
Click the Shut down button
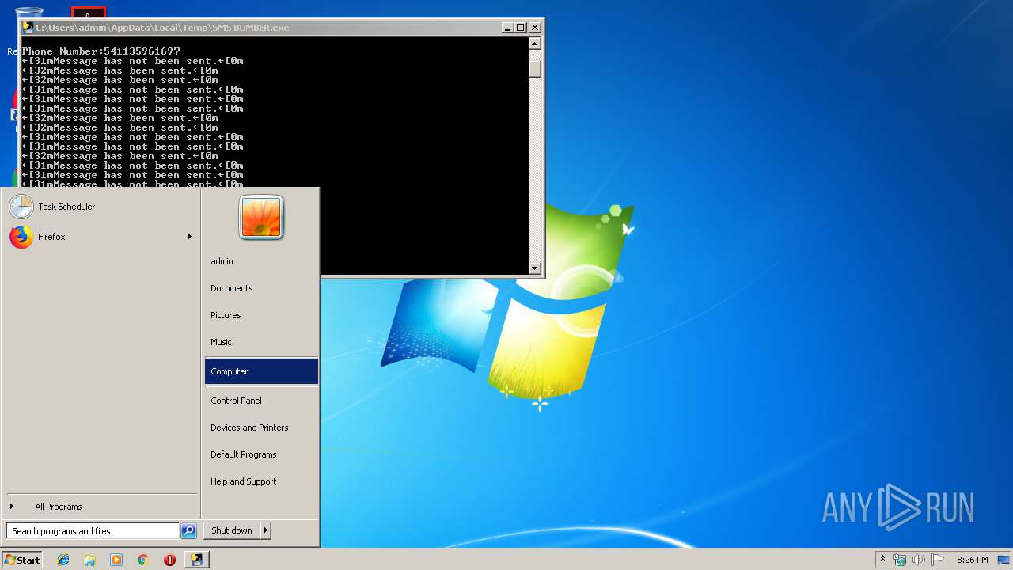point(232,530)
